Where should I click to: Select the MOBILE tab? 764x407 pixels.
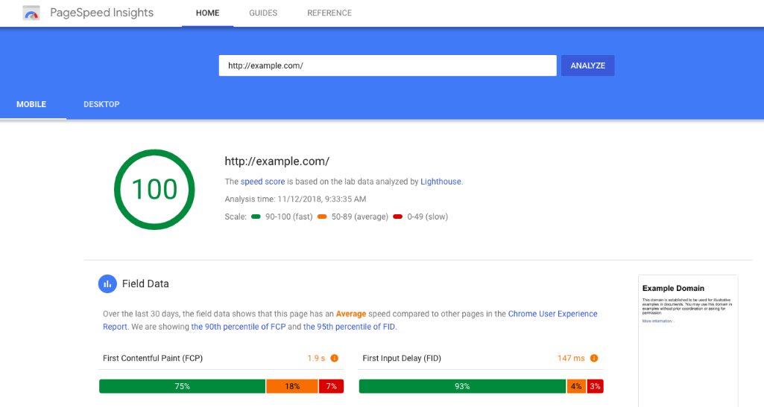click(31, 104)
